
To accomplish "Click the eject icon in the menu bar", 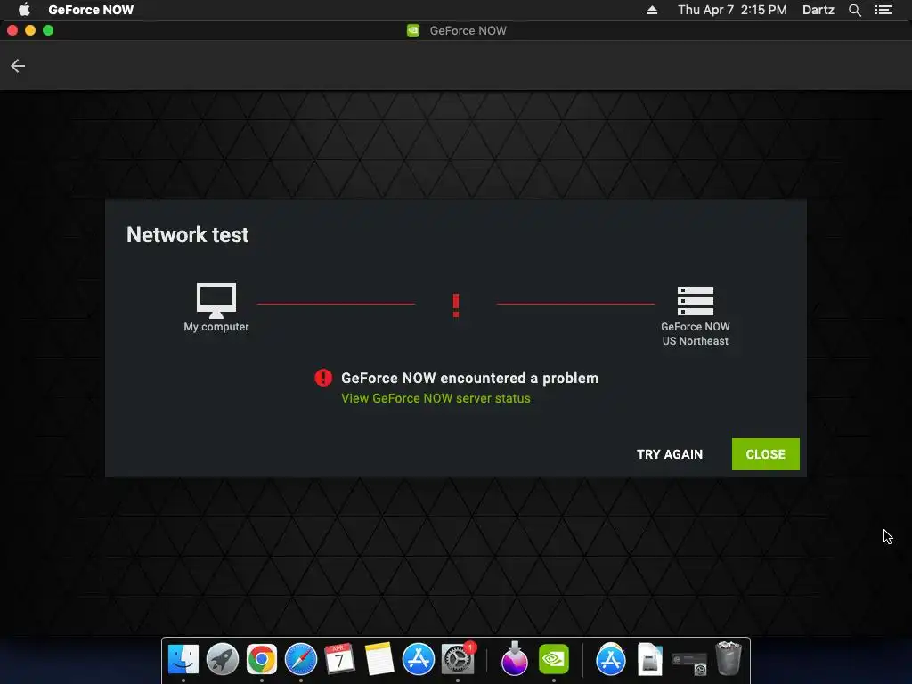I will (652, 10).
